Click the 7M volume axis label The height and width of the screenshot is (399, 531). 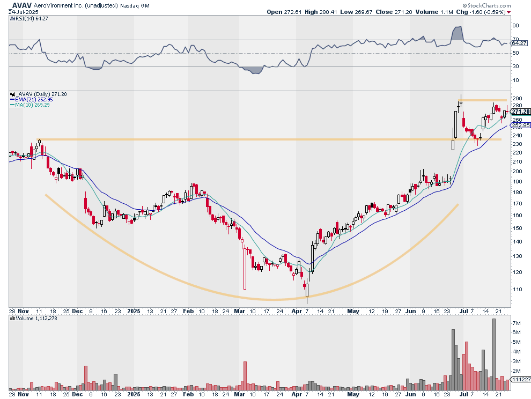pyautogui.click(x=517, y=323)
